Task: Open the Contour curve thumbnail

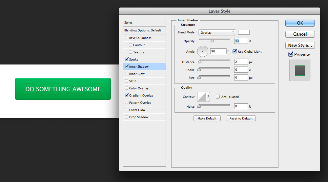Action: pyautogui.click(x=201, y=97)
